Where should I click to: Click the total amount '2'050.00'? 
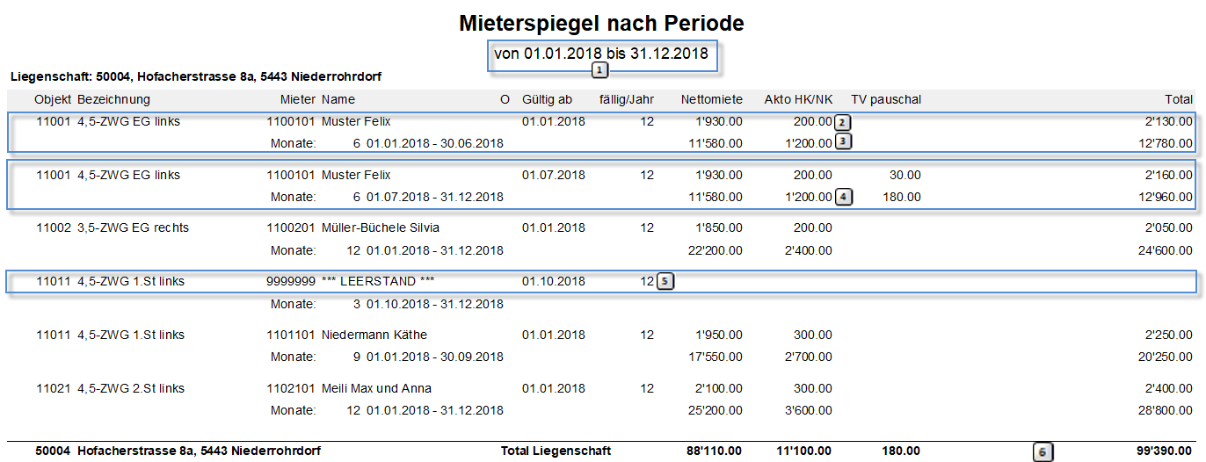[x=1168, y=227]
